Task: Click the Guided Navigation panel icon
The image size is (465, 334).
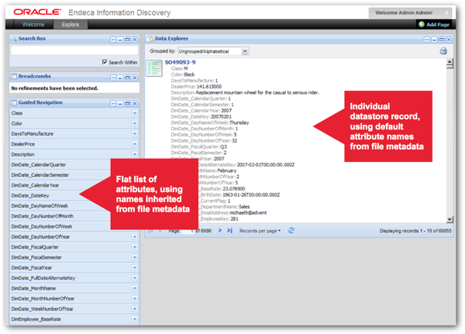Action: coord(14,102)
